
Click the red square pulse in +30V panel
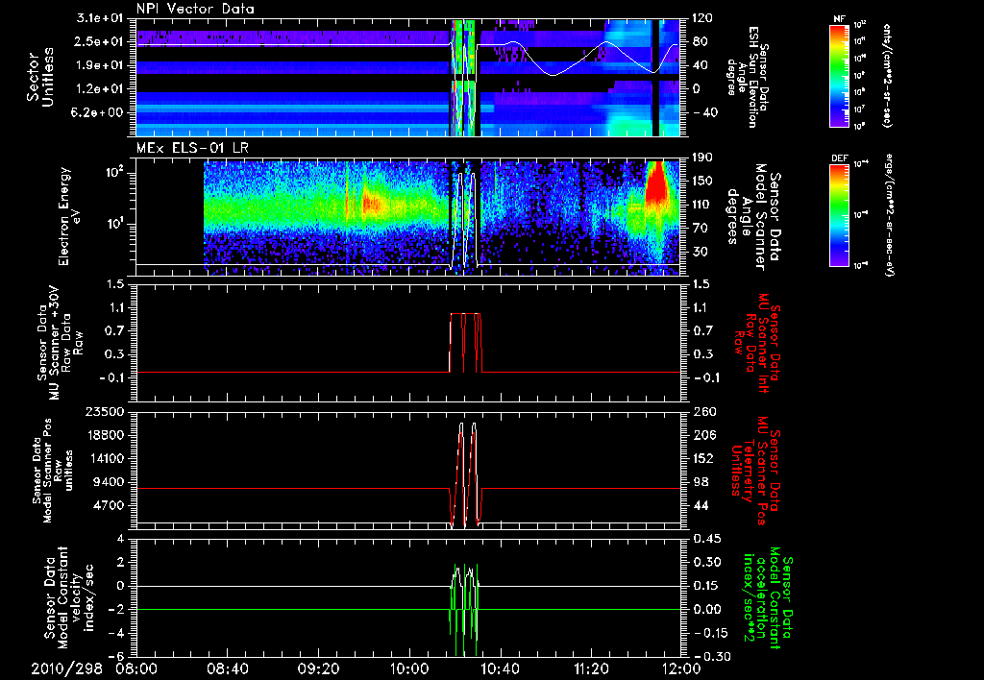click(x=466, y=343)
